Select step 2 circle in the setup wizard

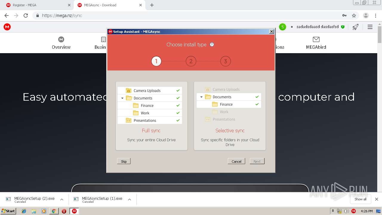tap(191, 61)
